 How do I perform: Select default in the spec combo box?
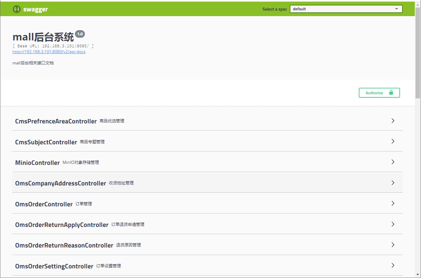coord(346,9)
